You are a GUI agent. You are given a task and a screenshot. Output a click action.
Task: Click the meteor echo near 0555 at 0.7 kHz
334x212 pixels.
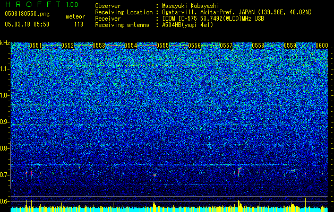(155, 175)
